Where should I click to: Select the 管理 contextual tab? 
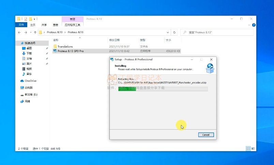click(x=72, y=19)
